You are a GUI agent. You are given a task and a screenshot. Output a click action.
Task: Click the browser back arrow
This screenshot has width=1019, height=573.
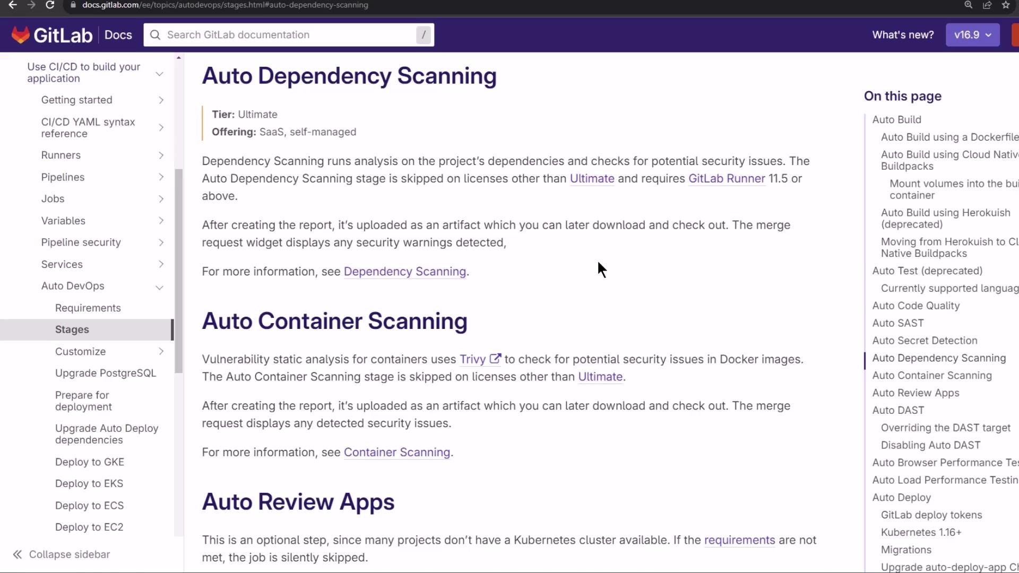click(x=13, y=5)
